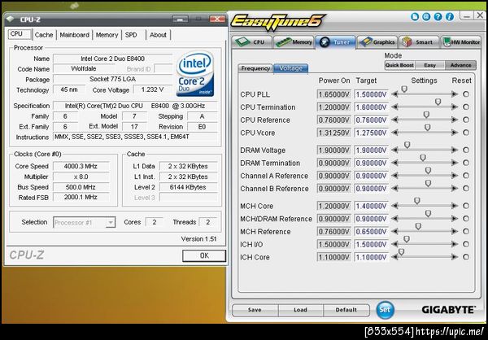Reset CPU Vcore voltage radio
The image size is (488, 340).
tap(466, 133)
